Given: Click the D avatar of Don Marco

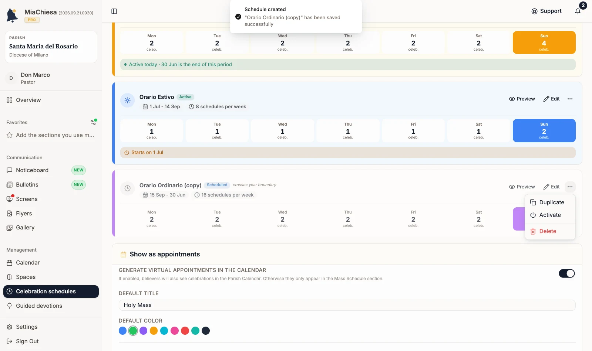Looking at the screenshot, I should [11, 78].
